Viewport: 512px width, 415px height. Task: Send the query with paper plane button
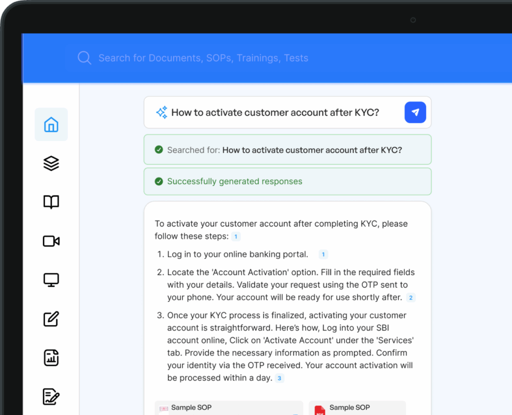[x=415, y=112]
